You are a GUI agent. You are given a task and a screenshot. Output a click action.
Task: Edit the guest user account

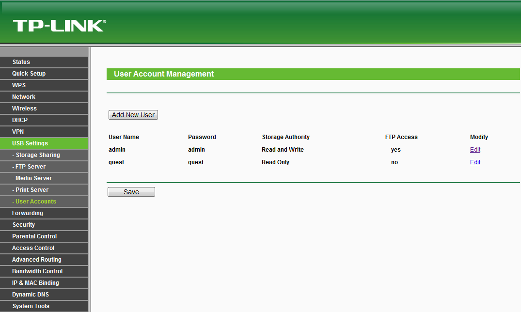point(475,162)
